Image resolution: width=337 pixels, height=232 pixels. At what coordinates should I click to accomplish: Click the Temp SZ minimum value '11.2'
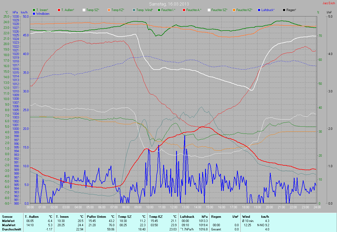pyautogui.click(x=142, y=221)
